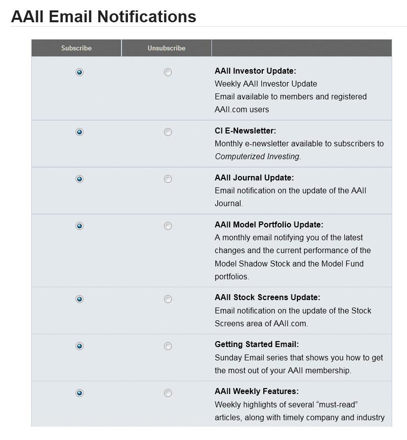Select Subscribe for Getting Started Email
This screenshot has width=407, height=440.
click(80, 346)
